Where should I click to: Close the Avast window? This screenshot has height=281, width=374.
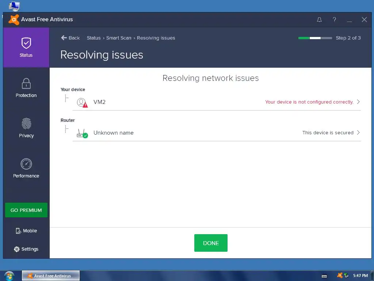(x=364, y=20)
